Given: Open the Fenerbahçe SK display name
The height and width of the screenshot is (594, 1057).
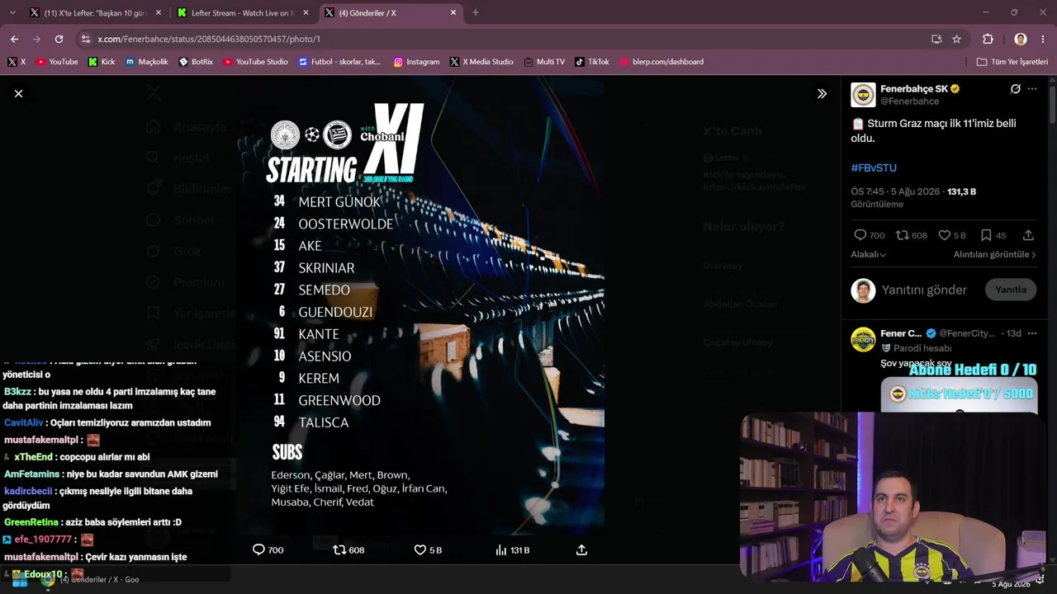Looking at the screenshot, I should (x=914, y=88).
